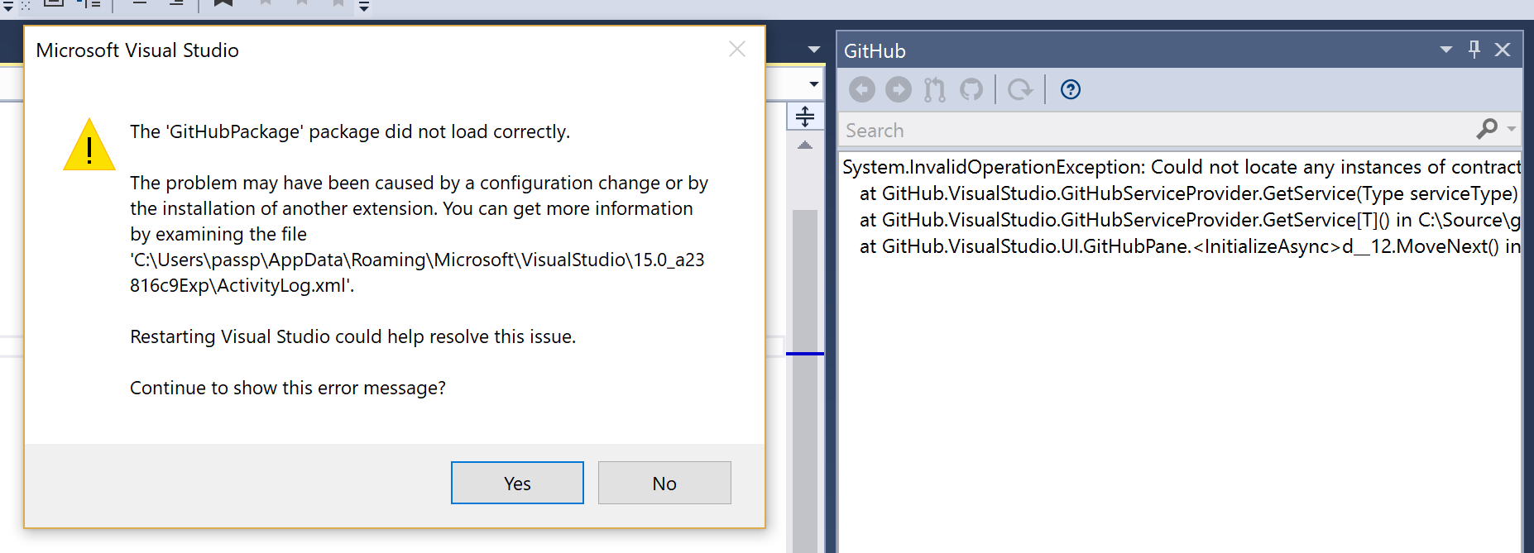Pin the GitHub tool window
The width and height of the screenshot is (1534, 553).
[x=1474, y=50]
